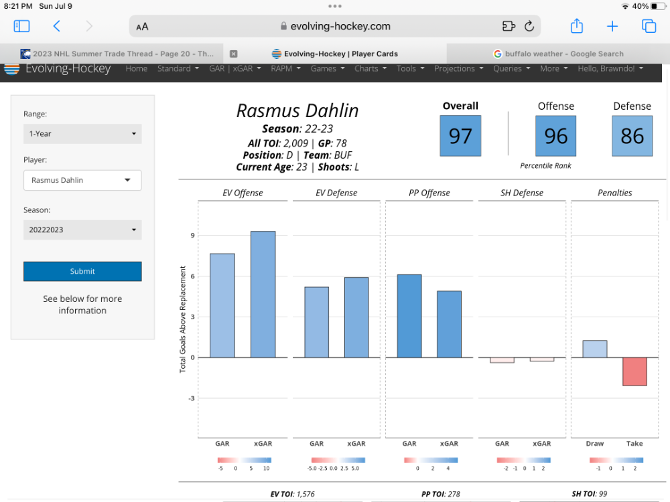Expand the Tools nav menu
Image resolution: width=670 pixels, height=502 pixels.
pyautogui.click(x=410, y=69)
